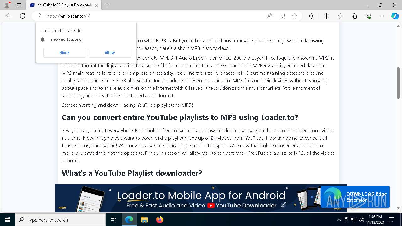Close YouTube MP3 Playlist Downloader tab
This screenshot has width=402, height=226.
96,5
